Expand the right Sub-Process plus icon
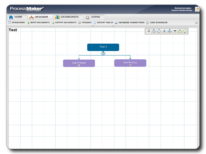The image size is (206, 154). coord(130,65)
